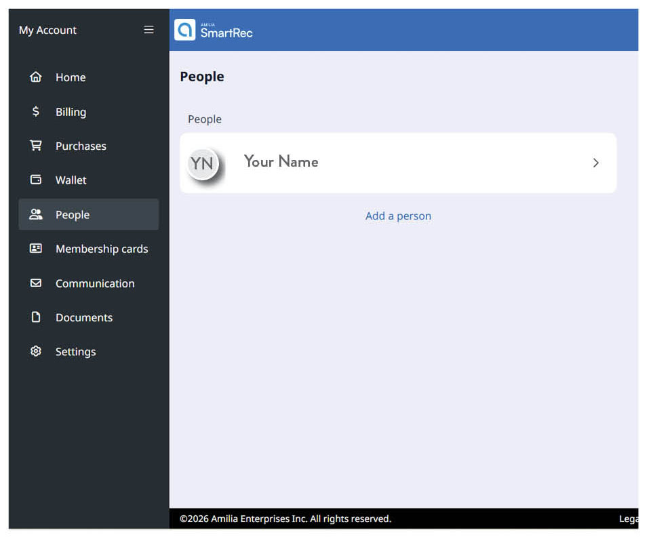The width and height of the screenshot is (655, 543).
Task: Click the People icon in sidebar
Action: (36, 214)
